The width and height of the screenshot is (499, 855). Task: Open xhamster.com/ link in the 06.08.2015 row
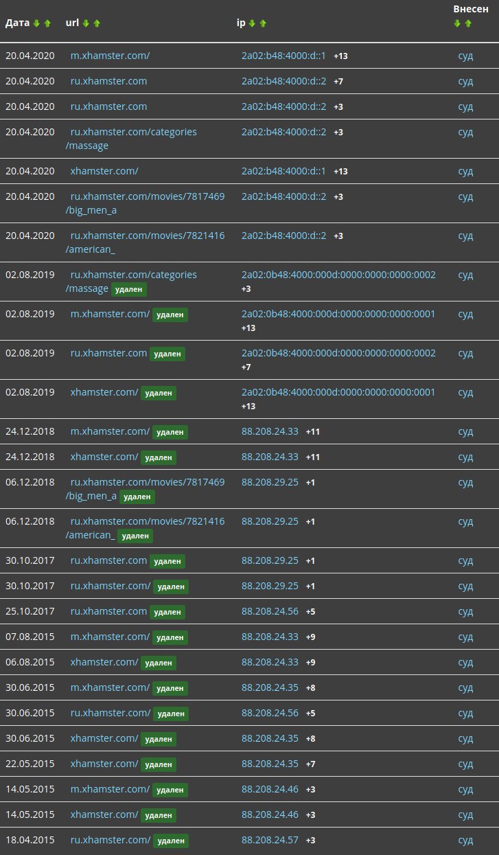pyautogui.click(x=104, y=663)
